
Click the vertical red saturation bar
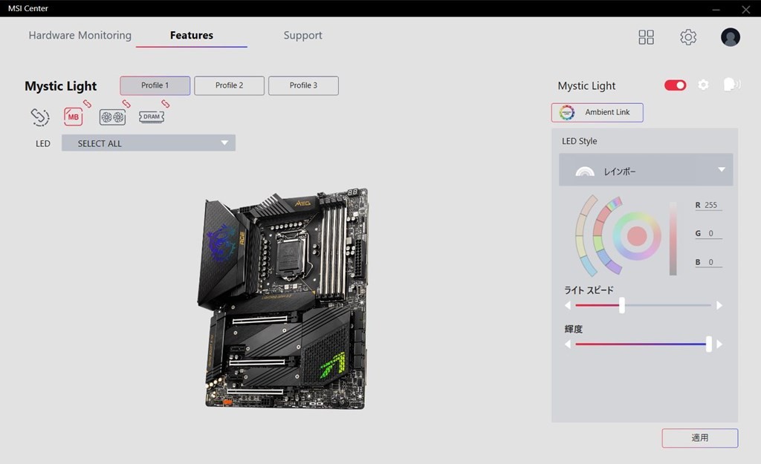(x=673, y=238)
